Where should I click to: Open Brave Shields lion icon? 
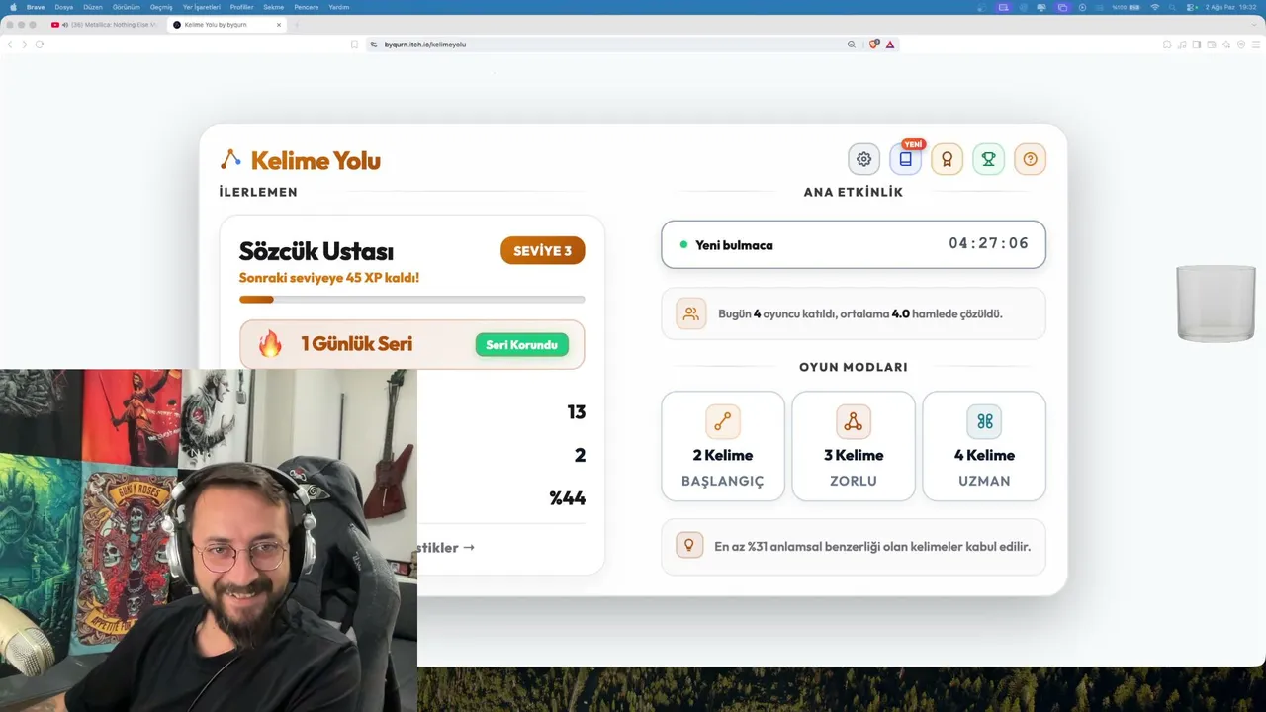(874, 44)
